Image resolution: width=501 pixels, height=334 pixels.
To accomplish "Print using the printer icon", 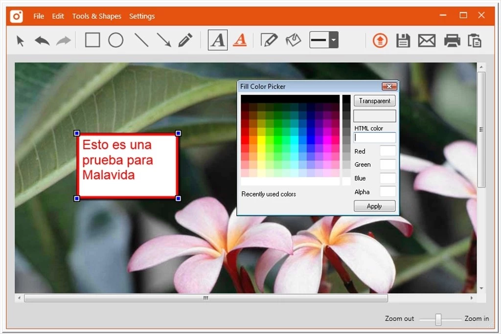I will (x=452, y=41).
